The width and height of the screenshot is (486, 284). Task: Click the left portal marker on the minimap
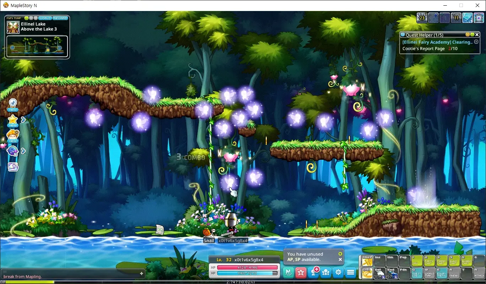[x=12, y=48]
